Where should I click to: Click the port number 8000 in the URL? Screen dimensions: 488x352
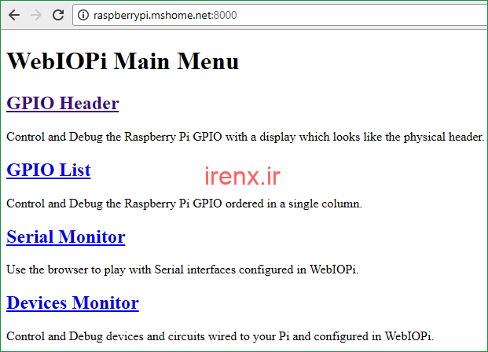pos(226,15)
